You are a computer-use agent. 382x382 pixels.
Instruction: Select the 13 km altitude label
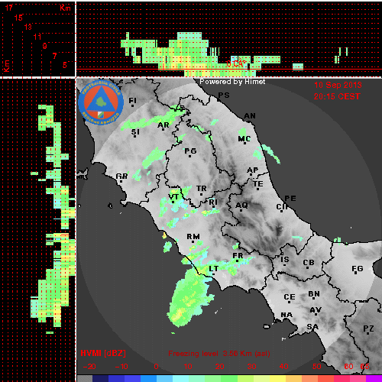[x=28, y=27]
